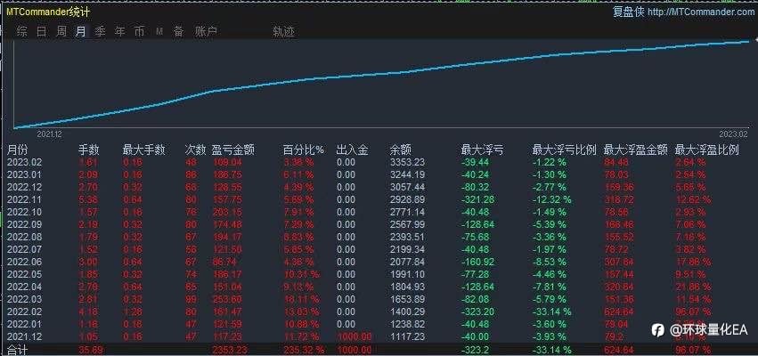Viewport: 758px width, 356px height.
Task: Click floating loss ratio -8.53 %
Action: tap(550, 262)
